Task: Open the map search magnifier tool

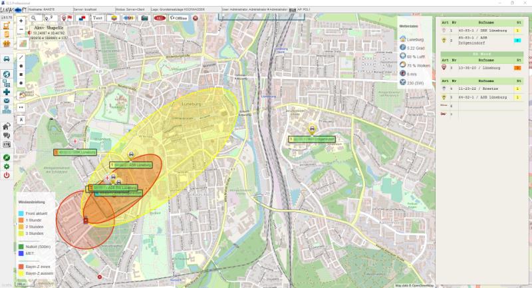Action: 33,18
